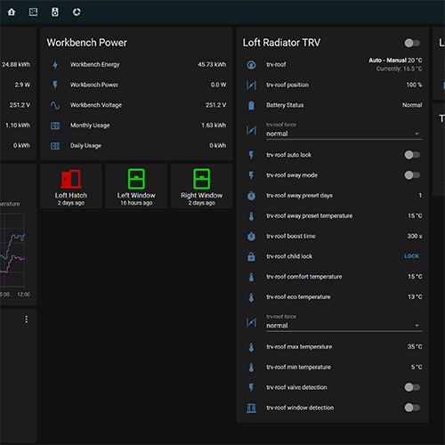Toggle the Loft Radiator TRV header switch
This screenshot has height=445, width=445.
412,43
